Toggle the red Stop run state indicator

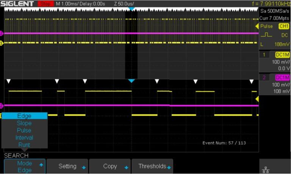click(x=45, y=3)
